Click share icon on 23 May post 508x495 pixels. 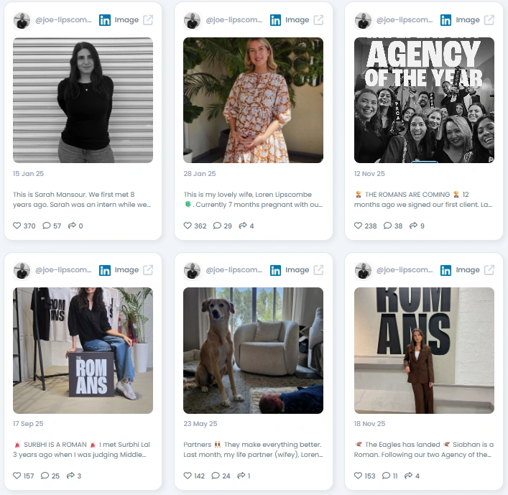coord(241,476)
